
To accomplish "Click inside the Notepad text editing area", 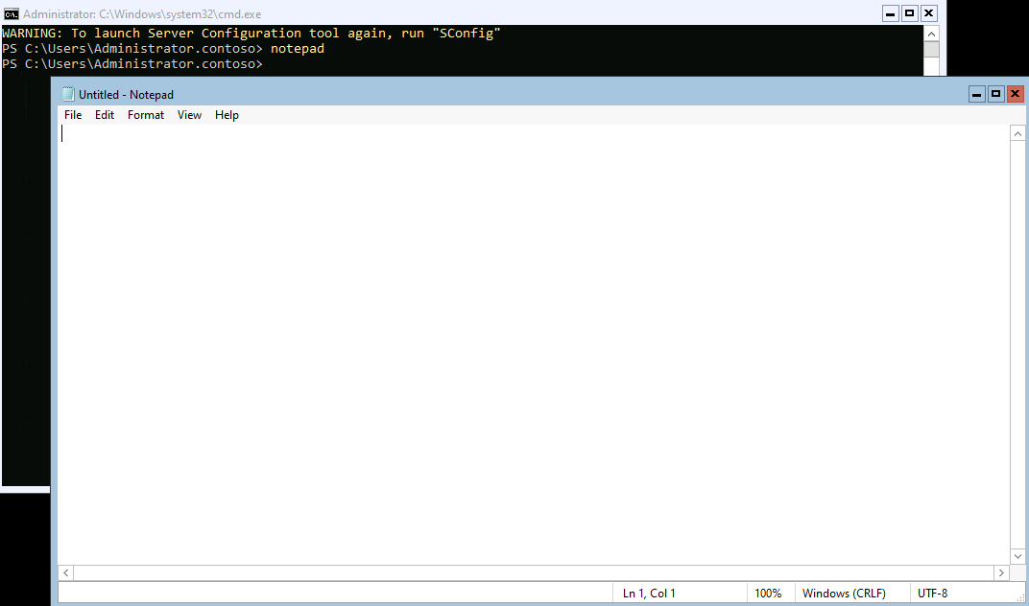I will [534, 345].
